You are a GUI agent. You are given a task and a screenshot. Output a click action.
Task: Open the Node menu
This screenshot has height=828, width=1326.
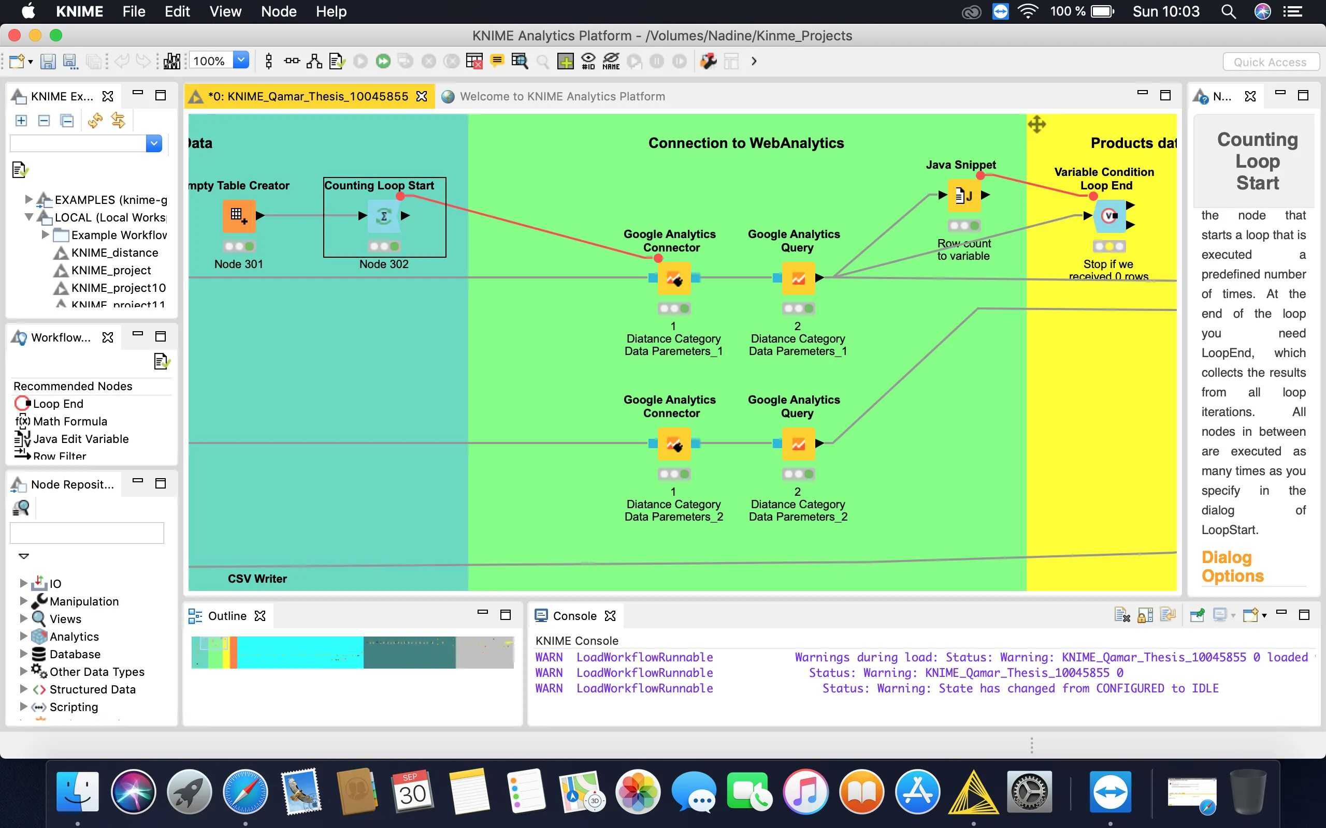(278, 11)
